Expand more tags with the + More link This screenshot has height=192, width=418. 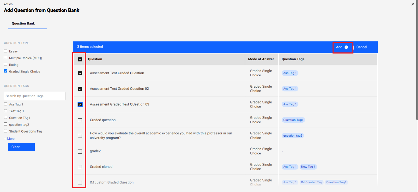9,138
